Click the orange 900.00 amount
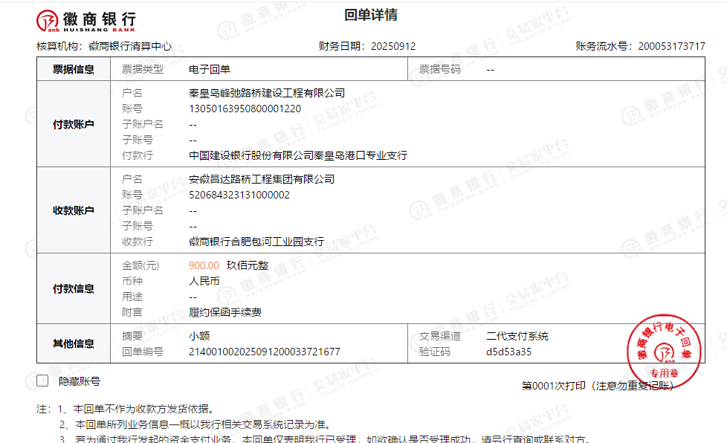This screenshot has width=727, height=443. [204, 265]
